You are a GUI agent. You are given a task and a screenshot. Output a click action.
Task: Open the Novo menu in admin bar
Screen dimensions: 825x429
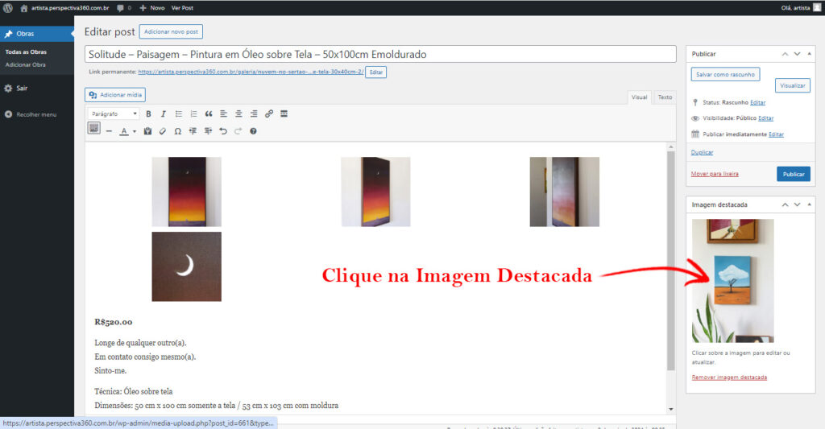pos(152,8)
